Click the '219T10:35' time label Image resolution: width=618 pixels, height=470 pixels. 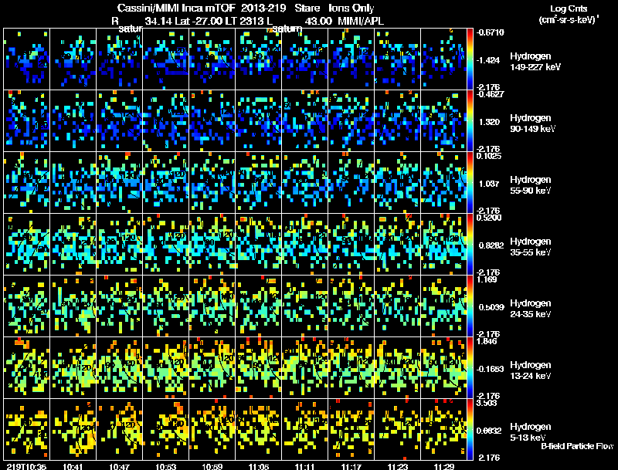26,466
